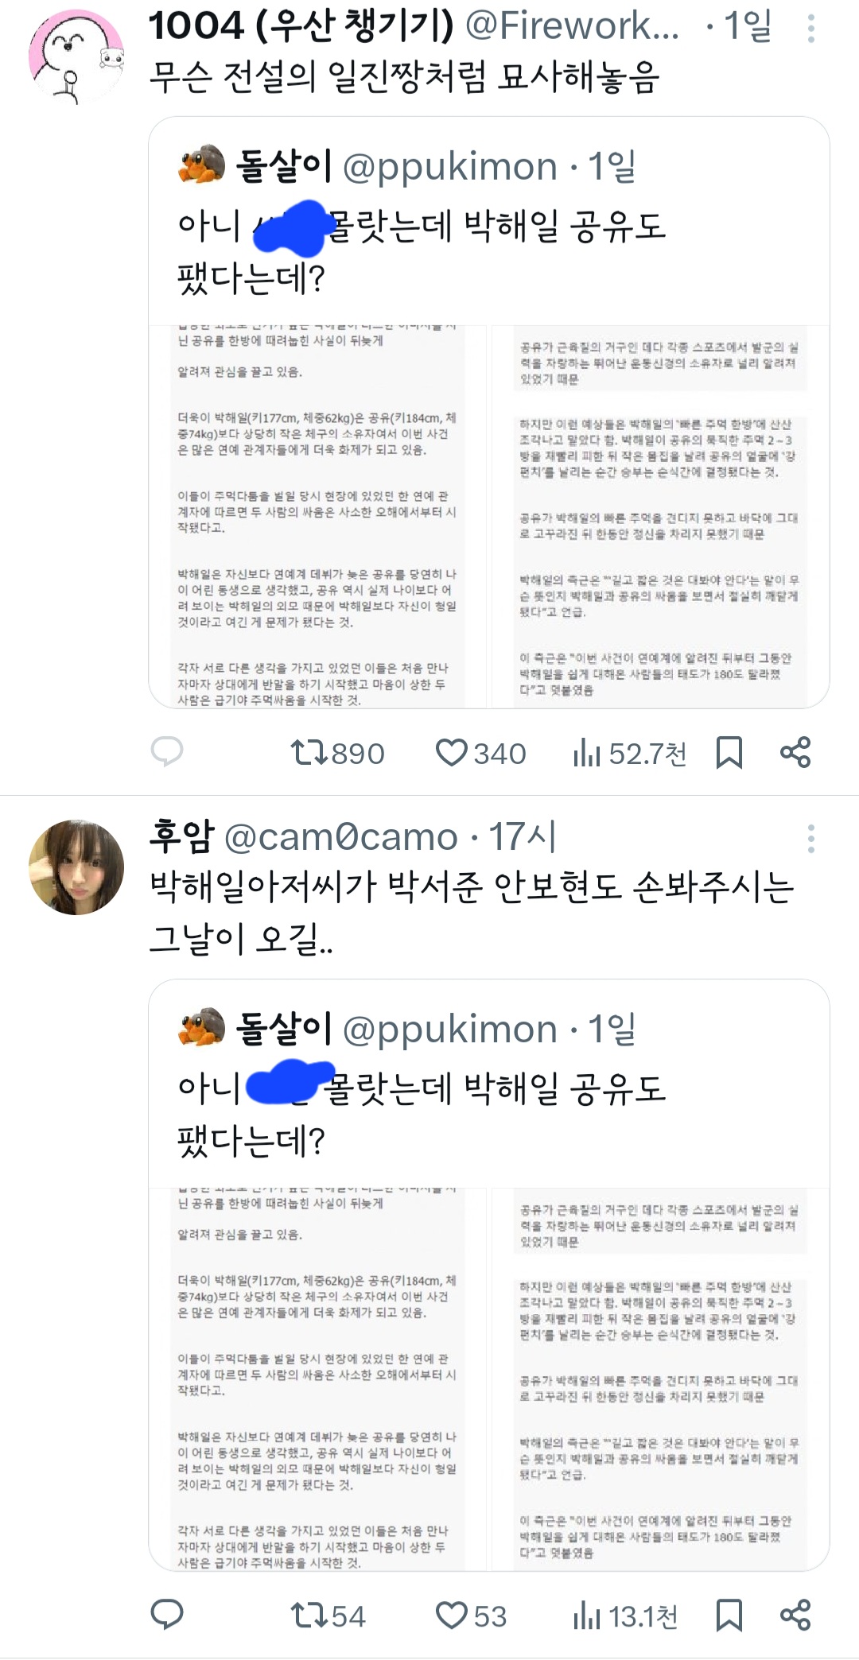The image size is (859, 1660).
Task: Retweet the post with 54 retweets
Action: [x=328, y=1616]
